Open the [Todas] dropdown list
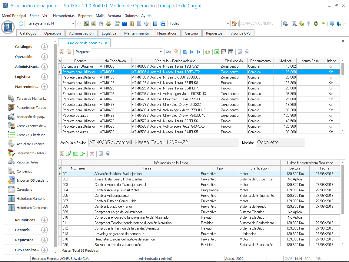This screenshot has width=349, height=262. pos(228,24)
